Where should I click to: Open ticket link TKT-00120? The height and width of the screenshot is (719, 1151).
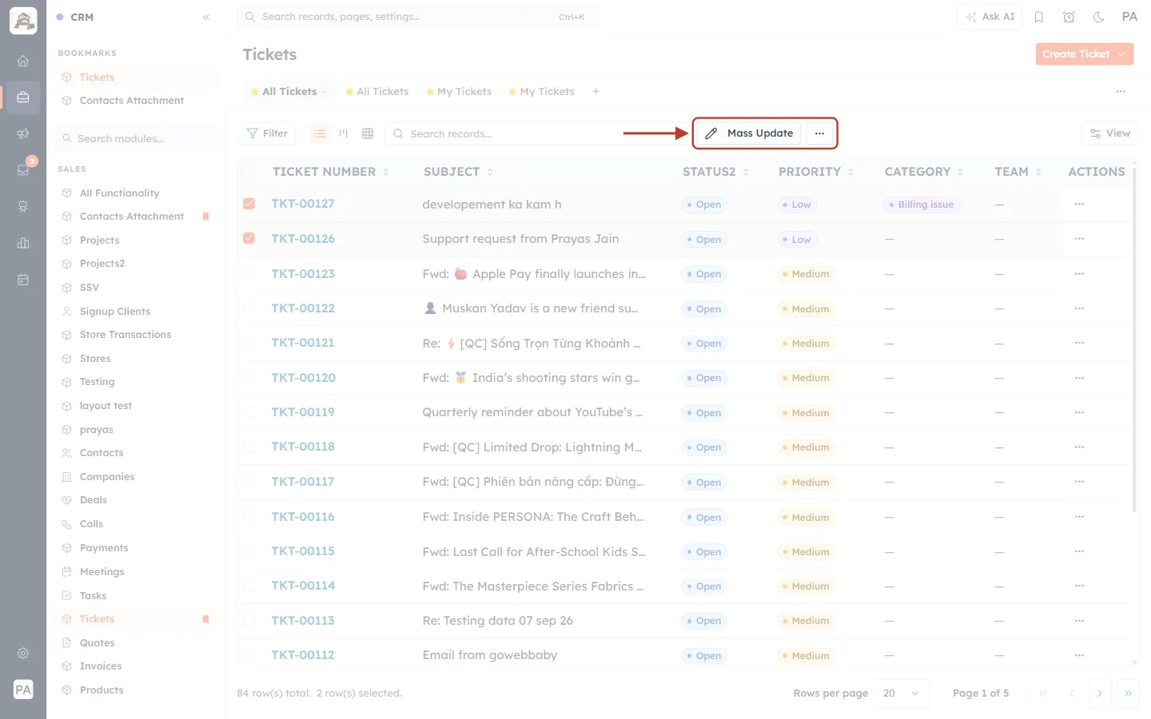pyautogui.click(x=303, y=378)
